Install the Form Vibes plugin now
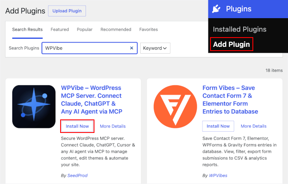The height and width of the screenshot is (184, 288). pyautogui.click(x=218, y=126)
